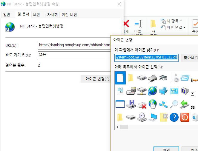
Task: Select the disconnected drive red X icon
Action: click(x=142, y=105)
